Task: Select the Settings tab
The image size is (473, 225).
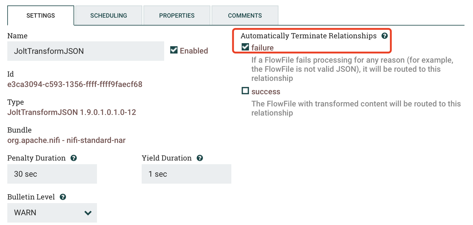Action: (41, 16)
